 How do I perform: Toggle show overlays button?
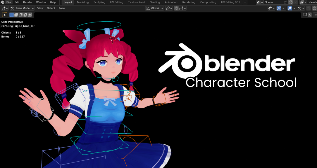[x=290, y=8]
